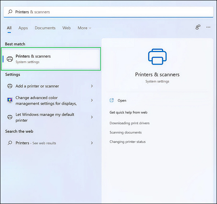Image resolution: width=217 pixels, height=204 pixels.
Task: Click printer icon beside Add a printer
Action: pos(10,86)
